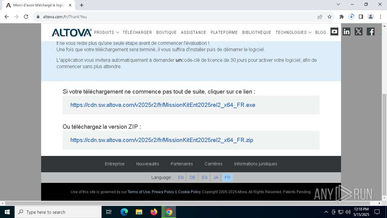The height and width of the screenshot is (218, 387).
Task: Open BLOG menu item
Action: (x=320, y=32)
